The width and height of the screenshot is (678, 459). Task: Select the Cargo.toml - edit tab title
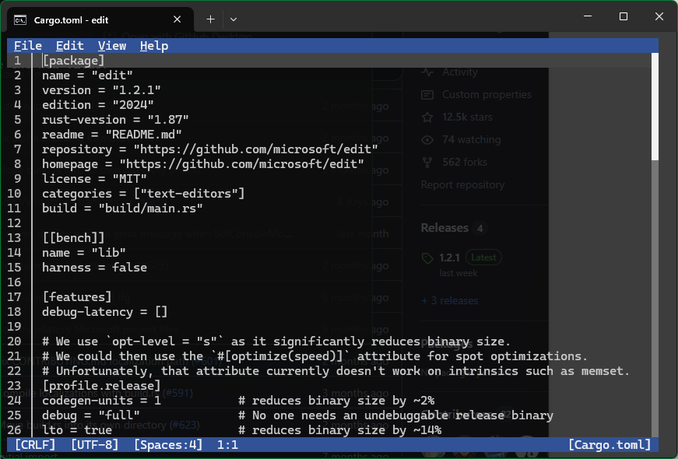pos(72,19)
